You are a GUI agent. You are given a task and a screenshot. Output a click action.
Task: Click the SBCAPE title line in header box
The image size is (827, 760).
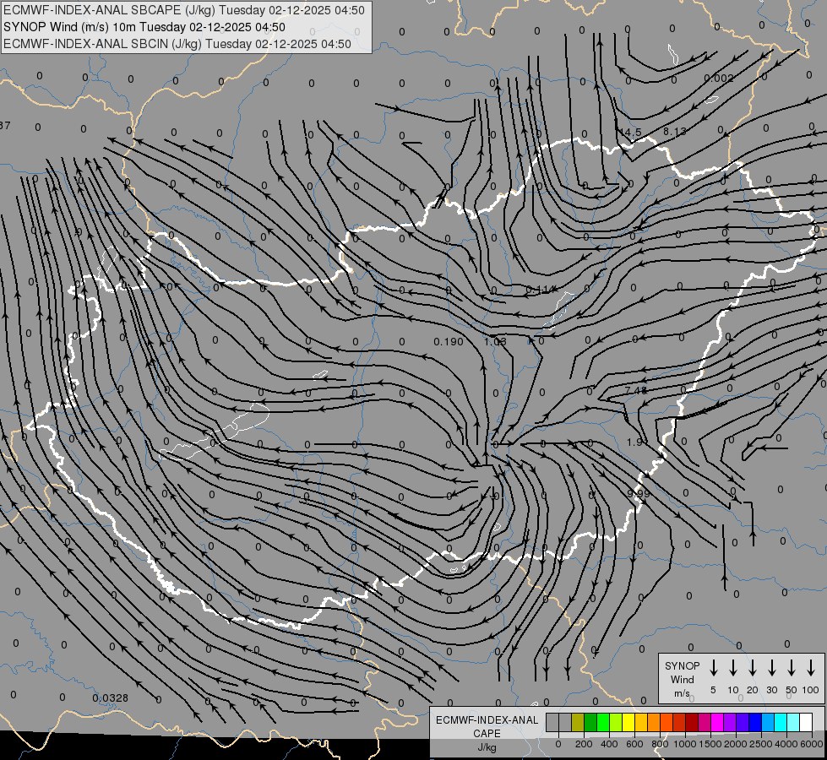(183, 10)
